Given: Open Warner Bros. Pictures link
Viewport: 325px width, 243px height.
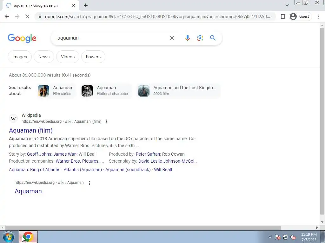Looking at the screenshot, I should [x=77, y=161].
